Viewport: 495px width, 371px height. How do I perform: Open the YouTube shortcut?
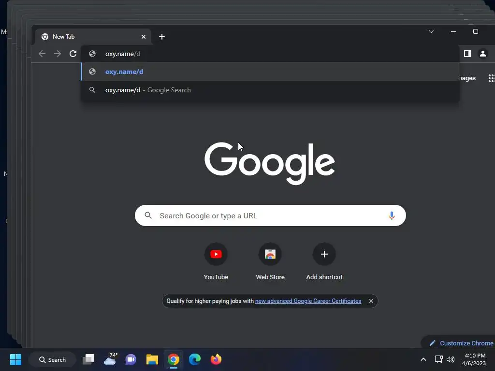tap(216, 261)
